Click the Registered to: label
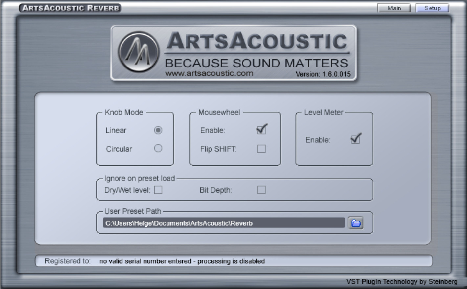Viewport: 467px width, 289px height. 67,261
